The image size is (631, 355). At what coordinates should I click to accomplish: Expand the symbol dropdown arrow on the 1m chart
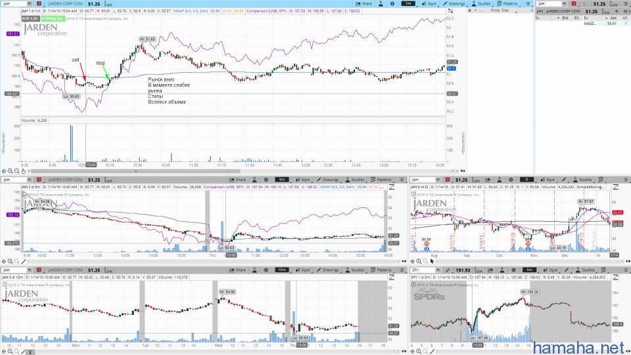pos(30,4)
